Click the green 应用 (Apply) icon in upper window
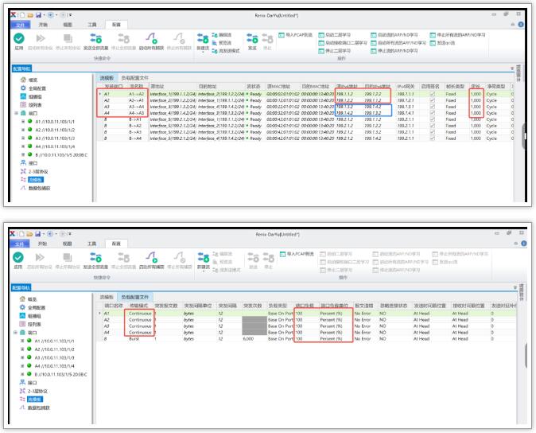Image resolution: width=536 pixels, height=433 pixels. pyautogui.click(x=18, y=40)
